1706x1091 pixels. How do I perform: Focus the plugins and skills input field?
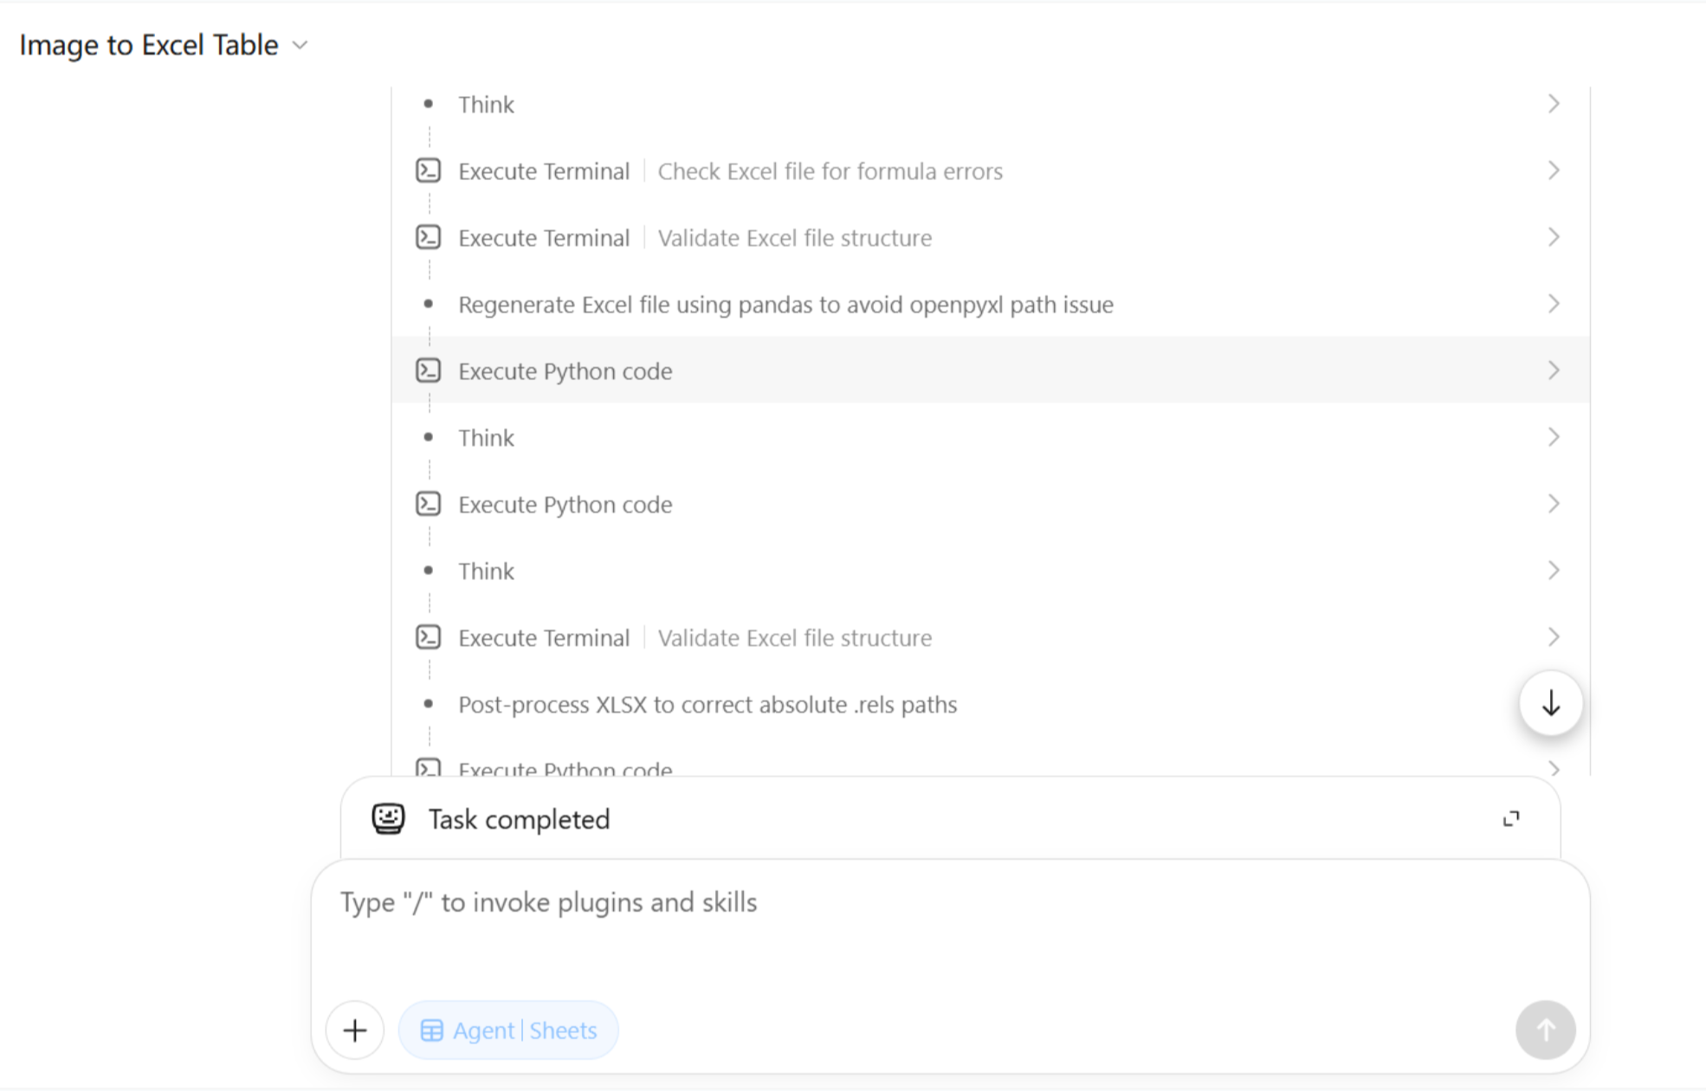coord(950,926)
